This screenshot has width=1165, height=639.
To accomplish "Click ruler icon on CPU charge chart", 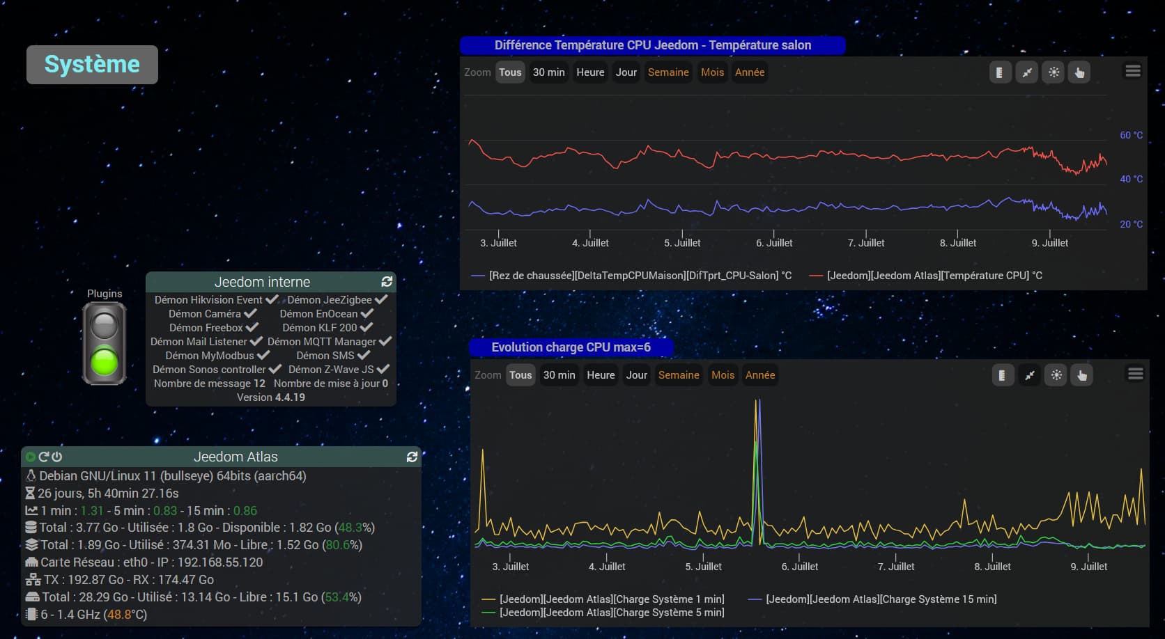I will [1002, 375].
